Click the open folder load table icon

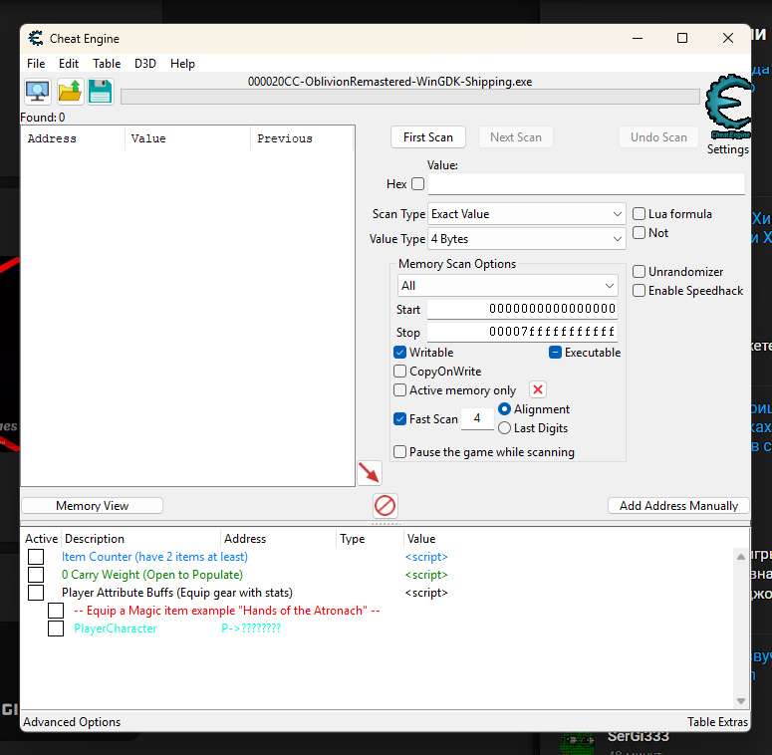pyautogui.click(x=70, y=92)
